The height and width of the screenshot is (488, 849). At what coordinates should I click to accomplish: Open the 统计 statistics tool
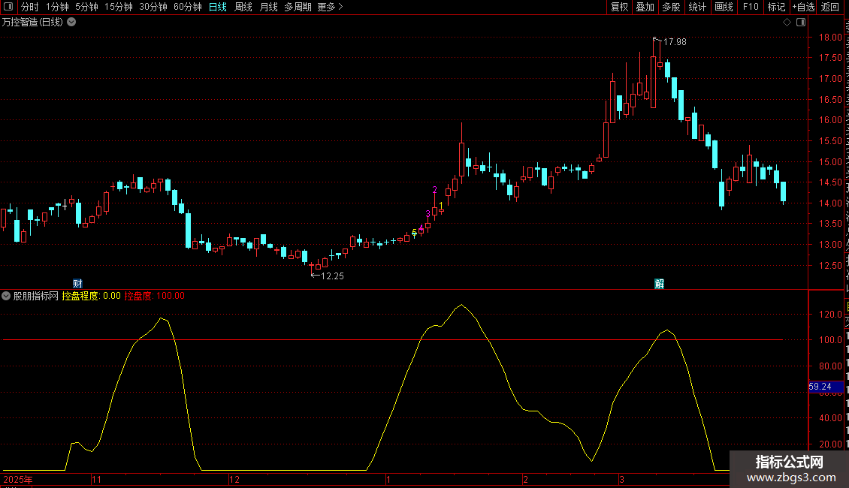[697, 7]
